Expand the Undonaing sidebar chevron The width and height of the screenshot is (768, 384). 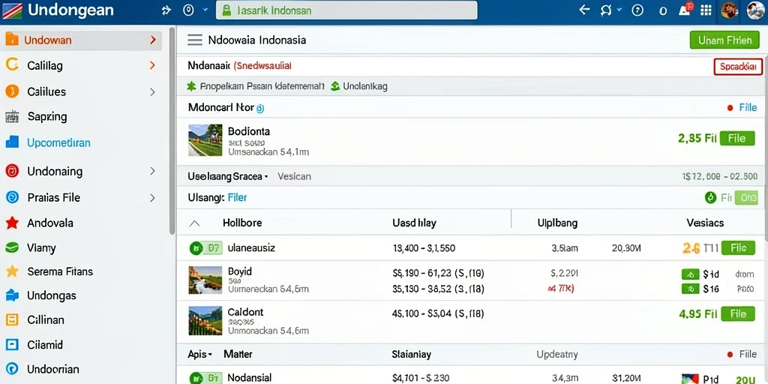(x=152, y=171)
